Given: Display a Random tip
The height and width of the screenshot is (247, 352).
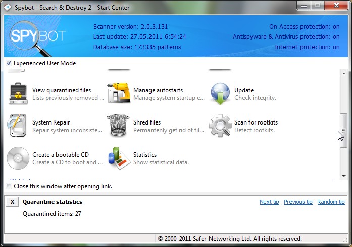Looking at the screenshot, I should [331, 202].
